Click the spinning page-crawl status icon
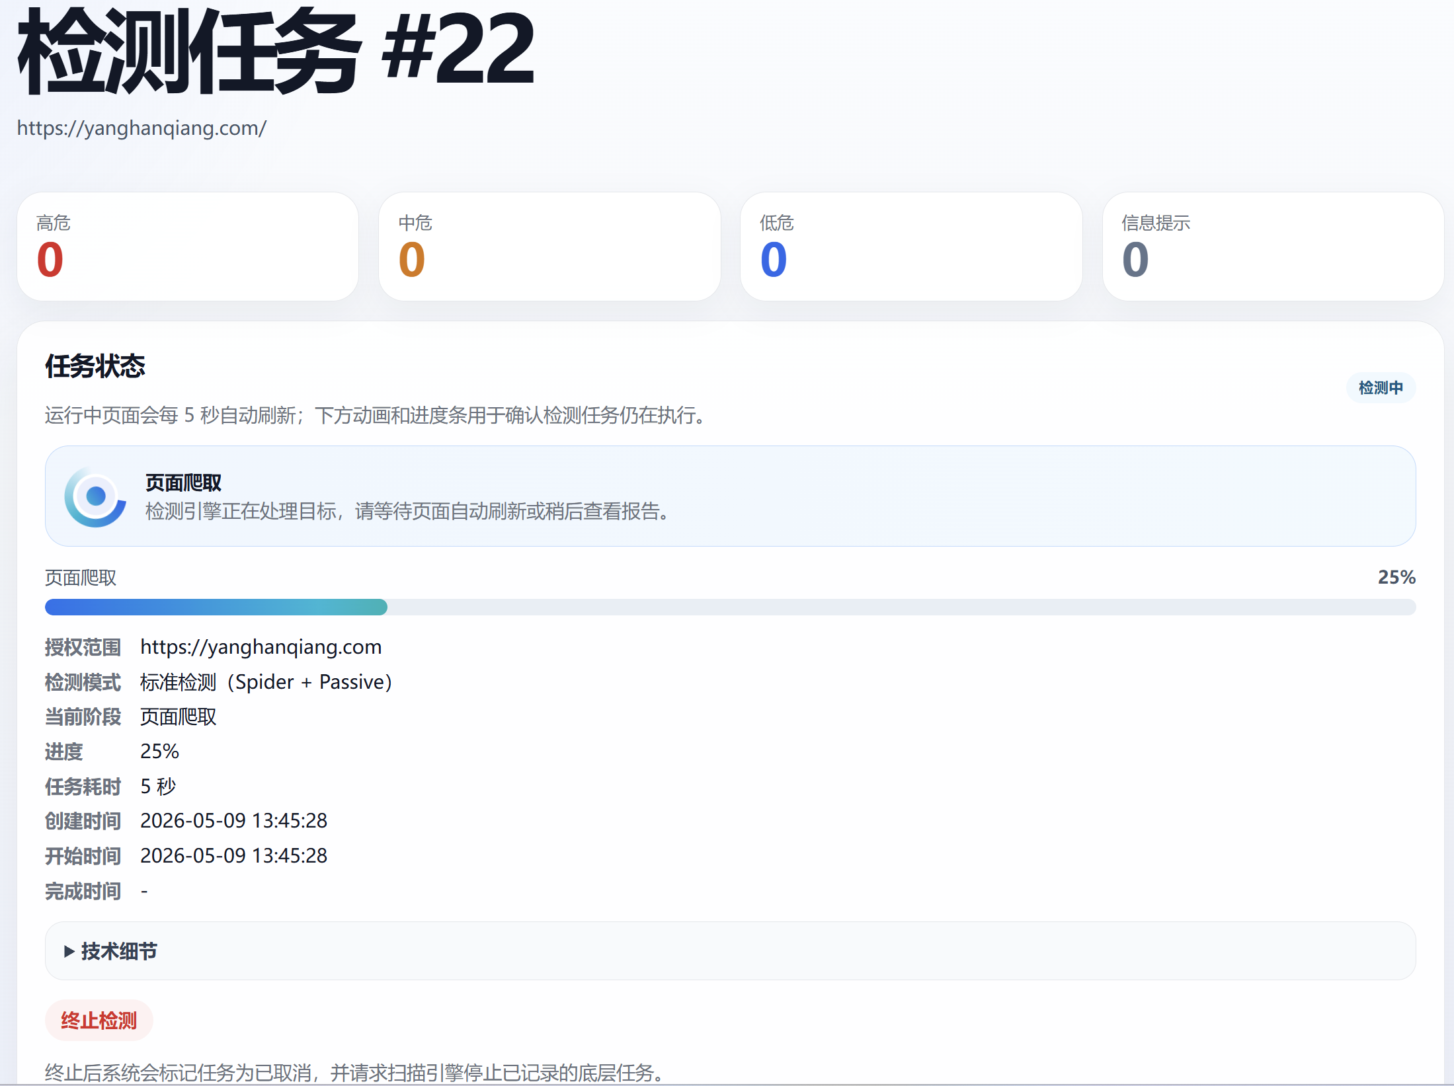Screen dimensions: 1454x1086 pos(95,496)
